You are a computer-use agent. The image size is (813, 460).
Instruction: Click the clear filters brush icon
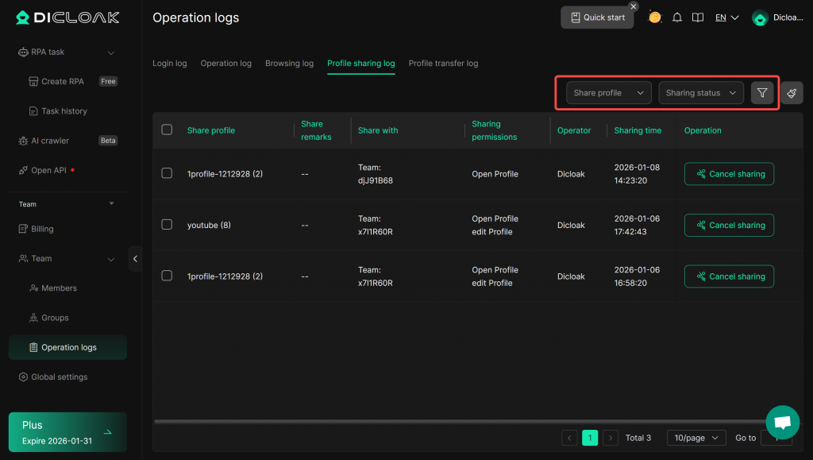point(792,93)
